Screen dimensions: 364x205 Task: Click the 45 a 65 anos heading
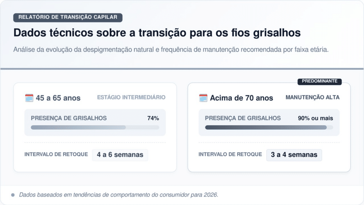[58, 98]
